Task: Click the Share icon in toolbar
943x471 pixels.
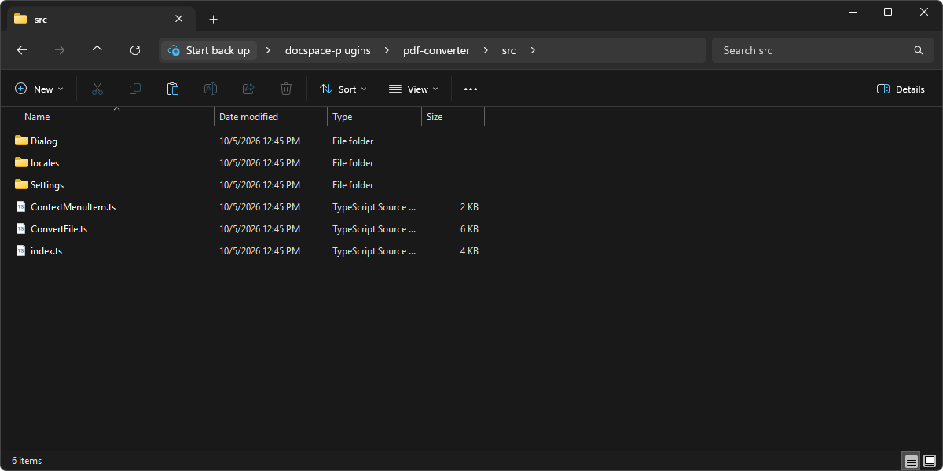Action: pos(248,89)
